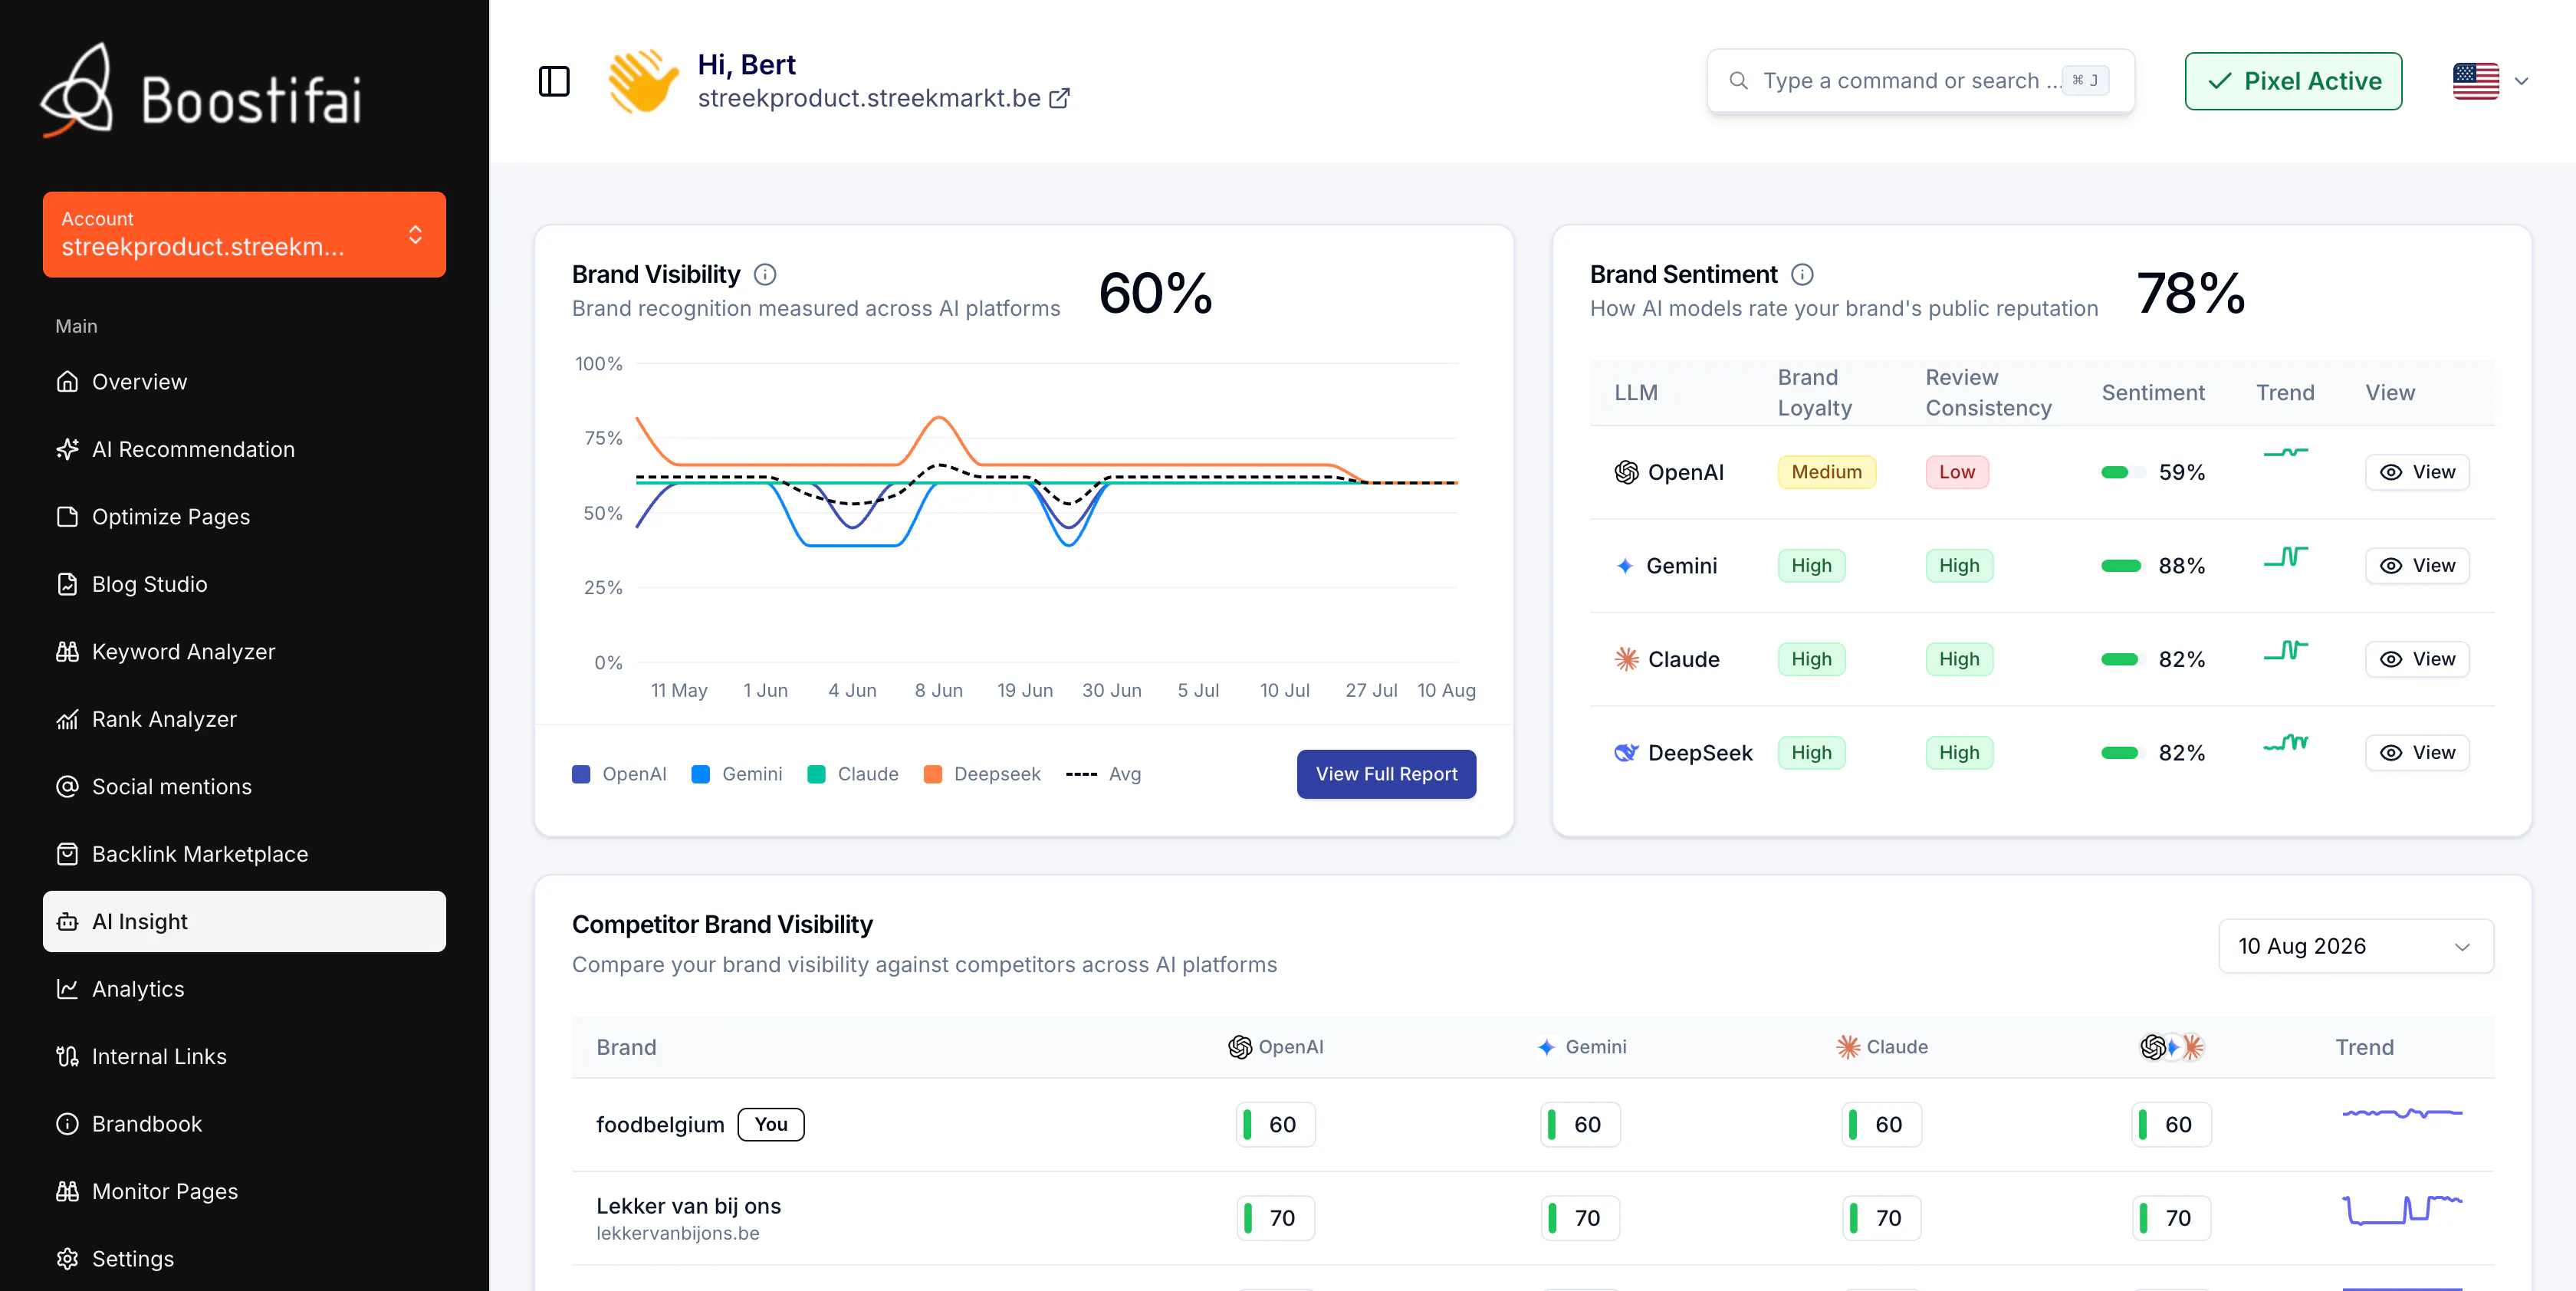Click the DeepSeek whale icon

pyautogui.click(x=1627, y=753)
